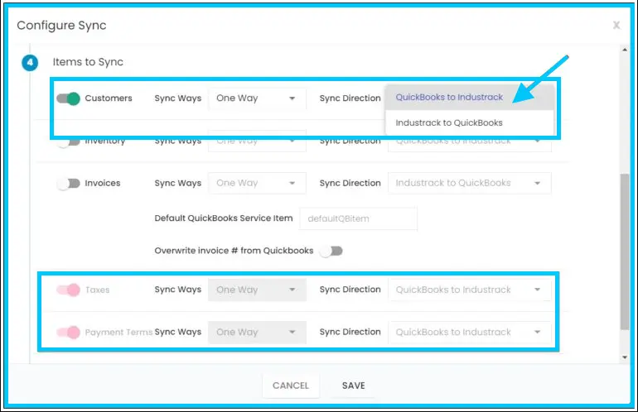
Task: Toggle the Payment Terms sync switch
Action: (68, 333)
